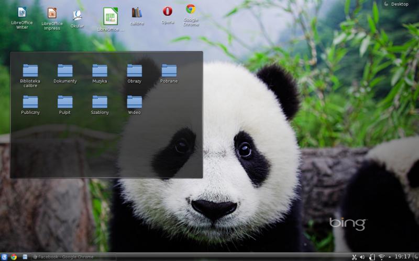Click the 19:17 digital clock
This screenshot has height=261, width=419.
point(402,257)
